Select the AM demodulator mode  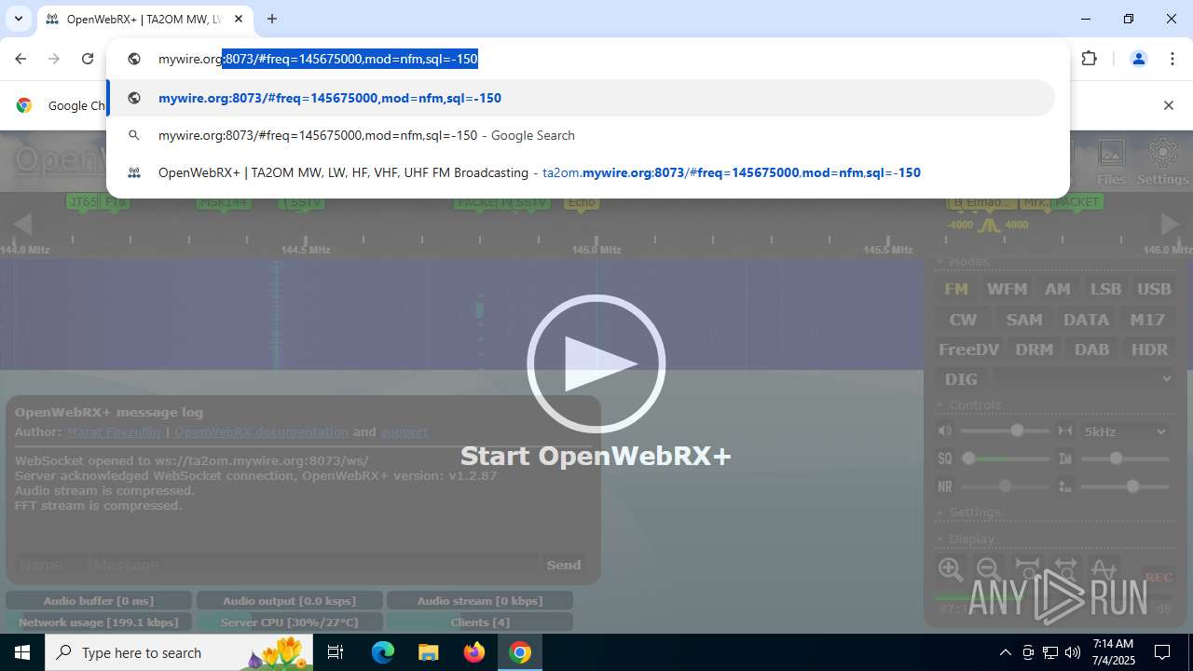(x=1057, y=289)
